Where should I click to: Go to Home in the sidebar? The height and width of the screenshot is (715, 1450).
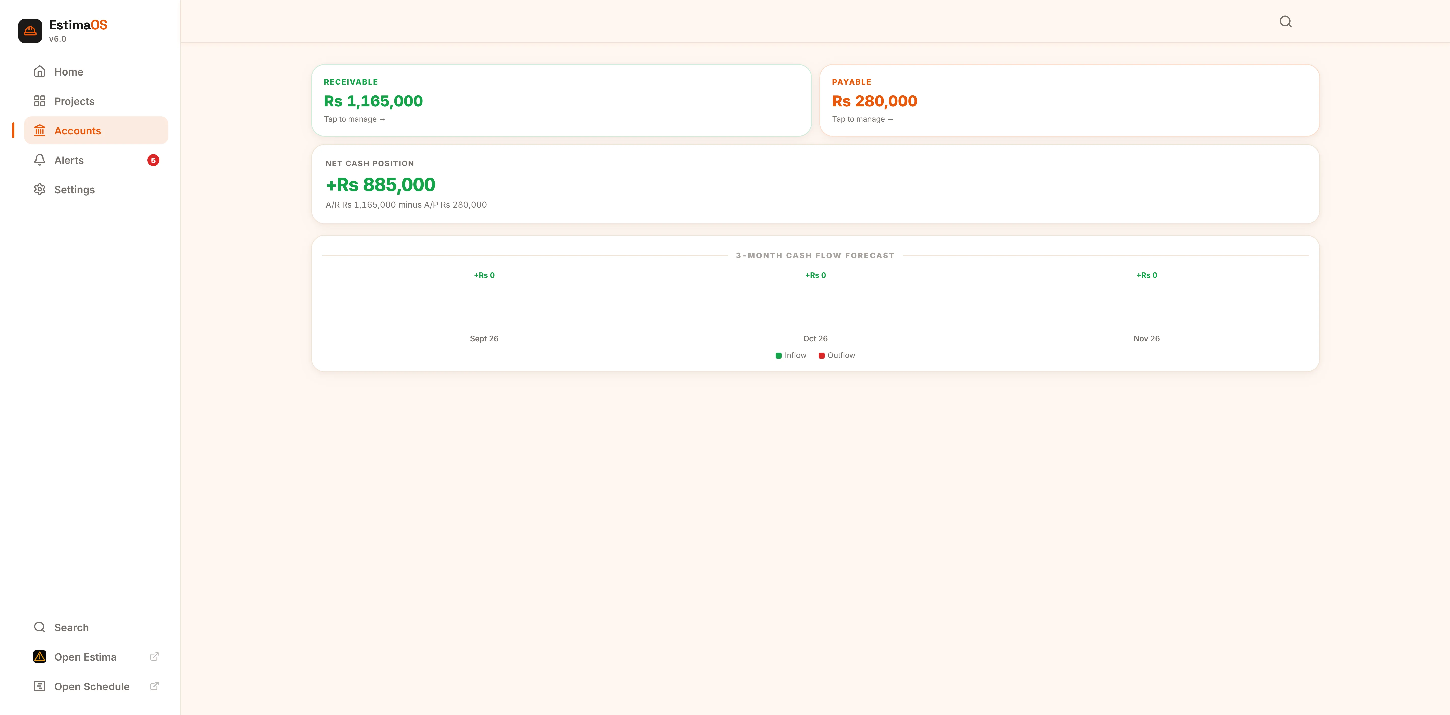coord(96,71)
